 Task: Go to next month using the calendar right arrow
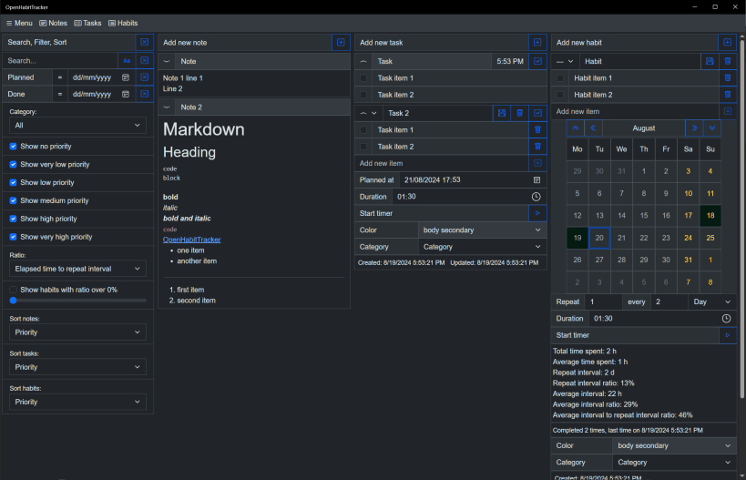694,128
